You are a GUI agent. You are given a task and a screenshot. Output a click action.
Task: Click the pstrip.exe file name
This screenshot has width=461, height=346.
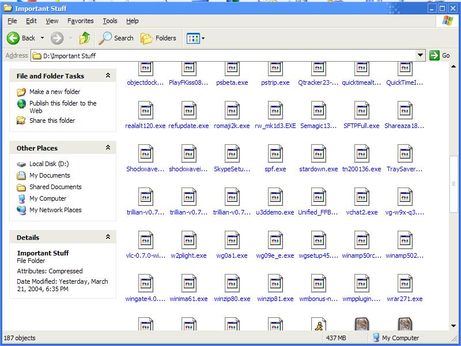pyautogui.click(x=275, y=82)
